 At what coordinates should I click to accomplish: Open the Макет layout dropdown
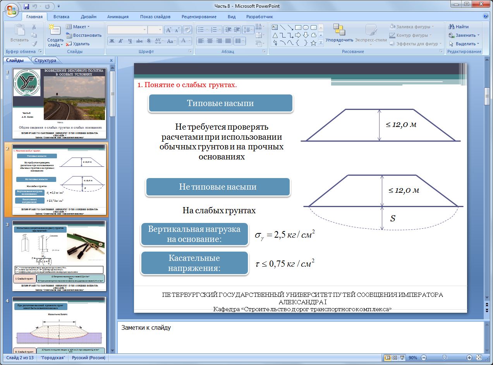pyautogui.click(x=78, y=27)
